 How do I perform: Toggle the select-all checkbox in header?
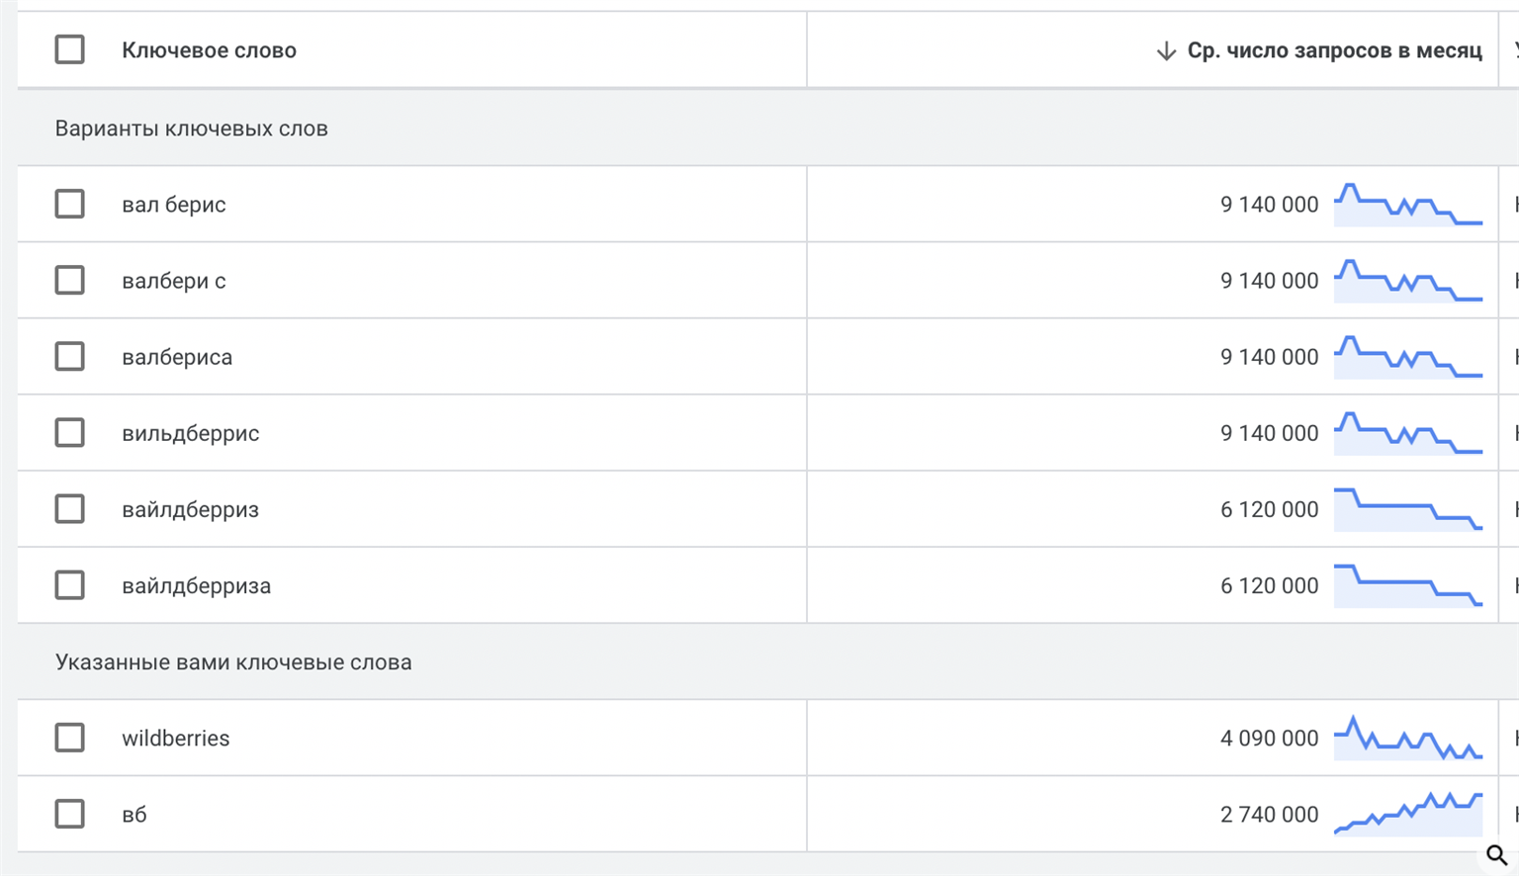coord(69,49)
